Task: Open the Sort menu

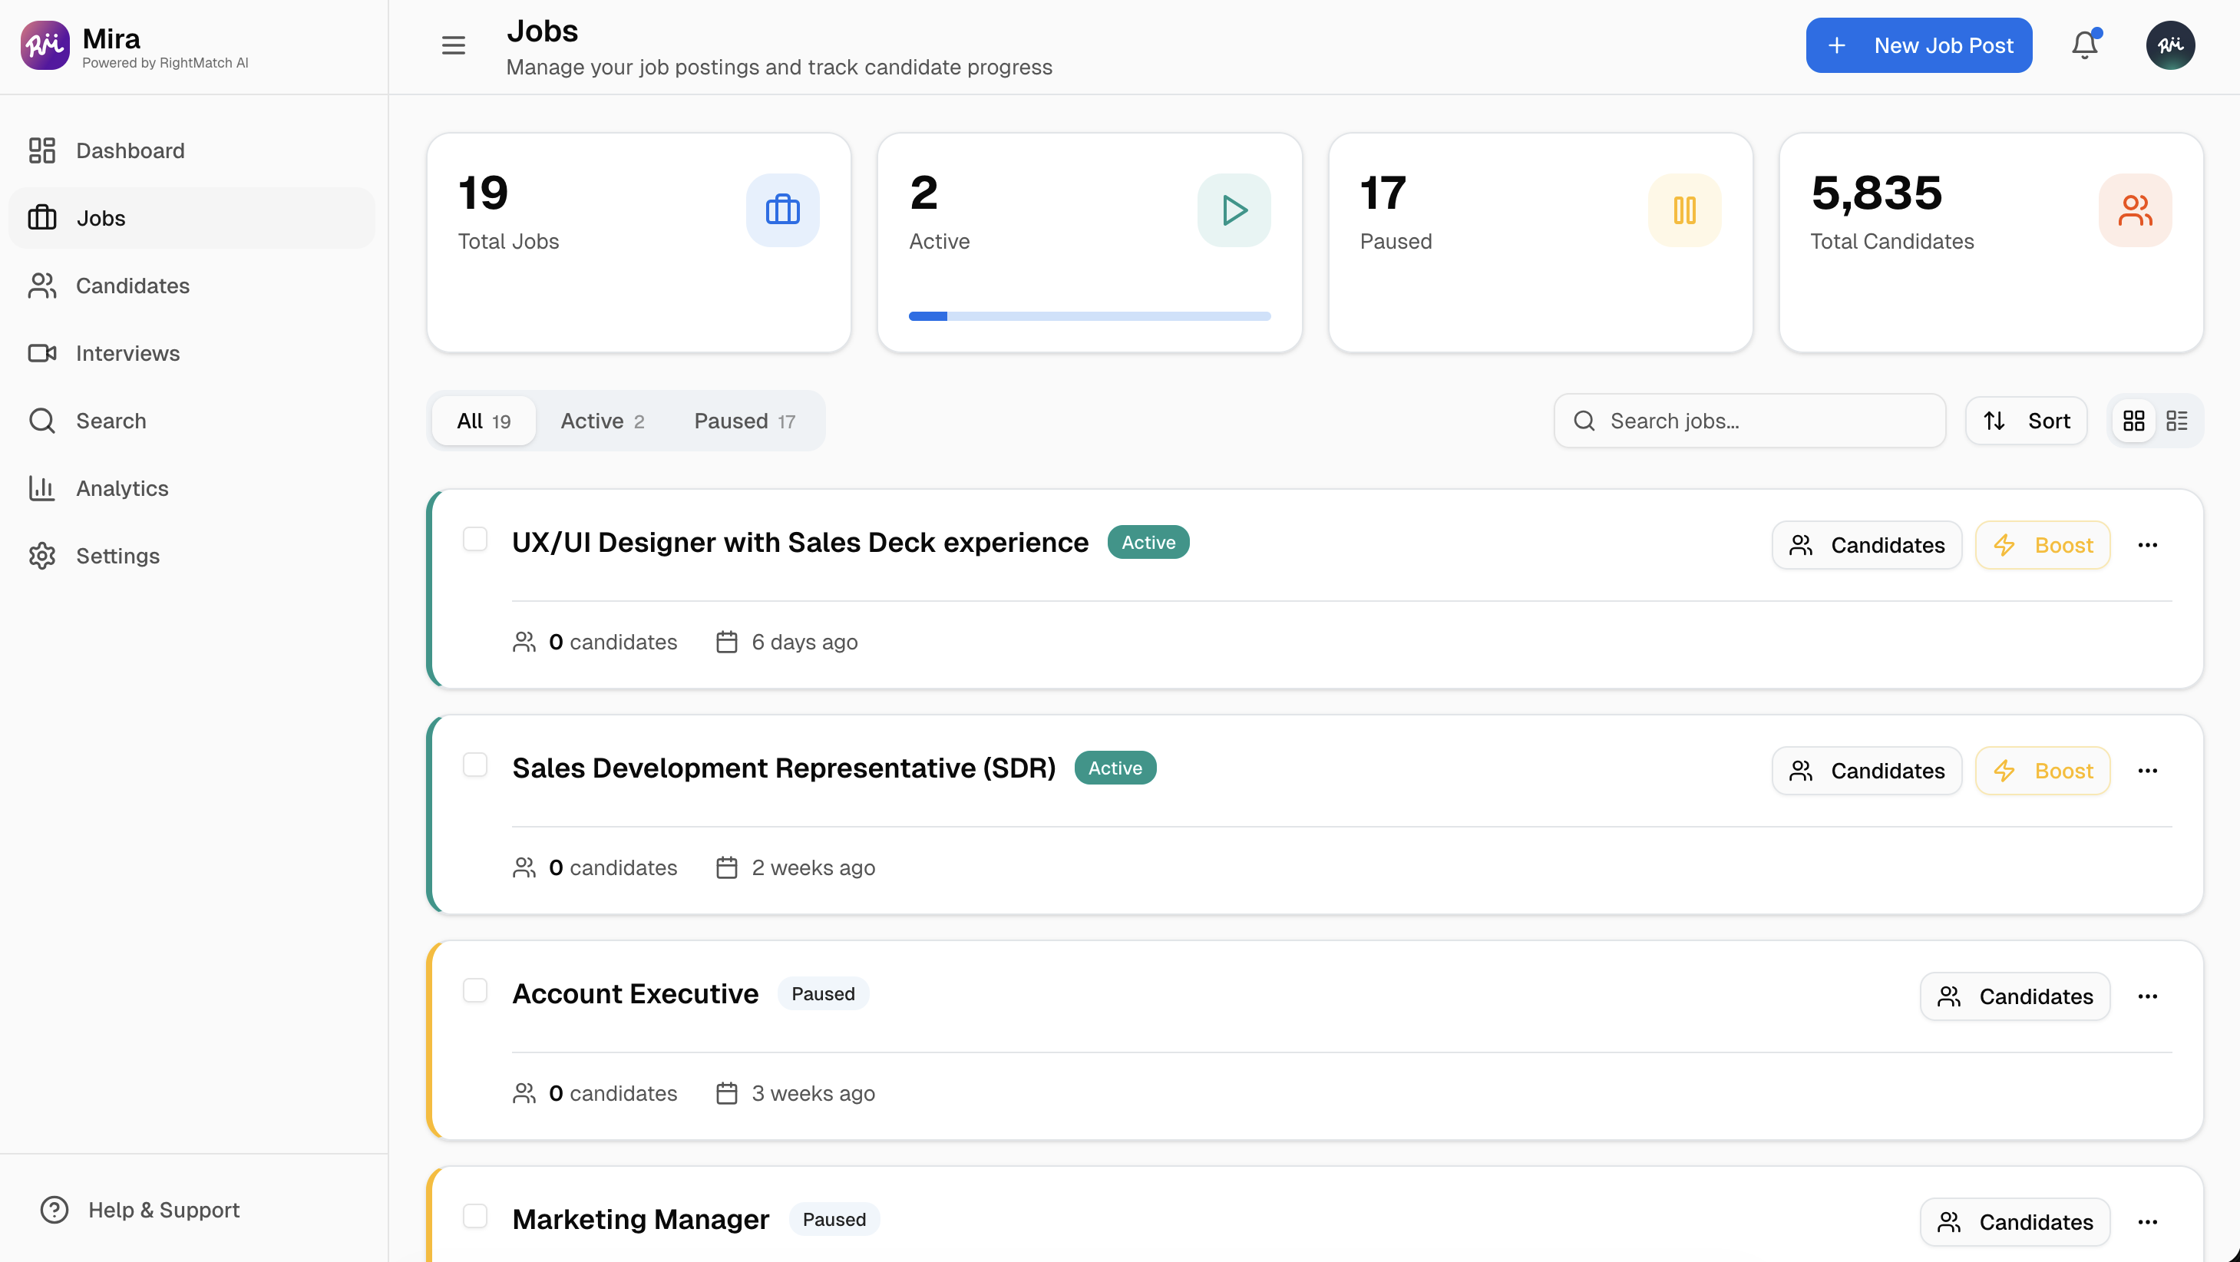Action: point(2025,420)
